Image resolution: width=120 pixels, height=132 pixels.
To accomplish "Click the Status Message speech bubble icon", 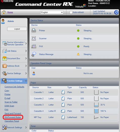I will click(x=34, y=54).
